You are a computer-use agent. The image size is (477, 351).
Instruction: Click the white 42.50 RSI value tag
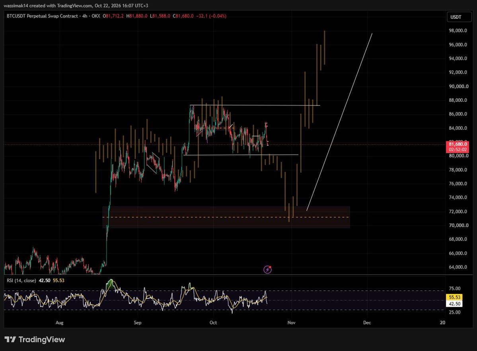(454, 304)
